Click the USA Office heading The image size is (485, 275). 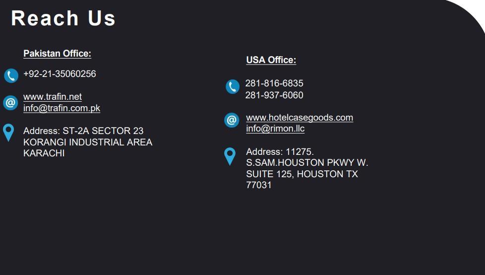(x=271, y=60)
